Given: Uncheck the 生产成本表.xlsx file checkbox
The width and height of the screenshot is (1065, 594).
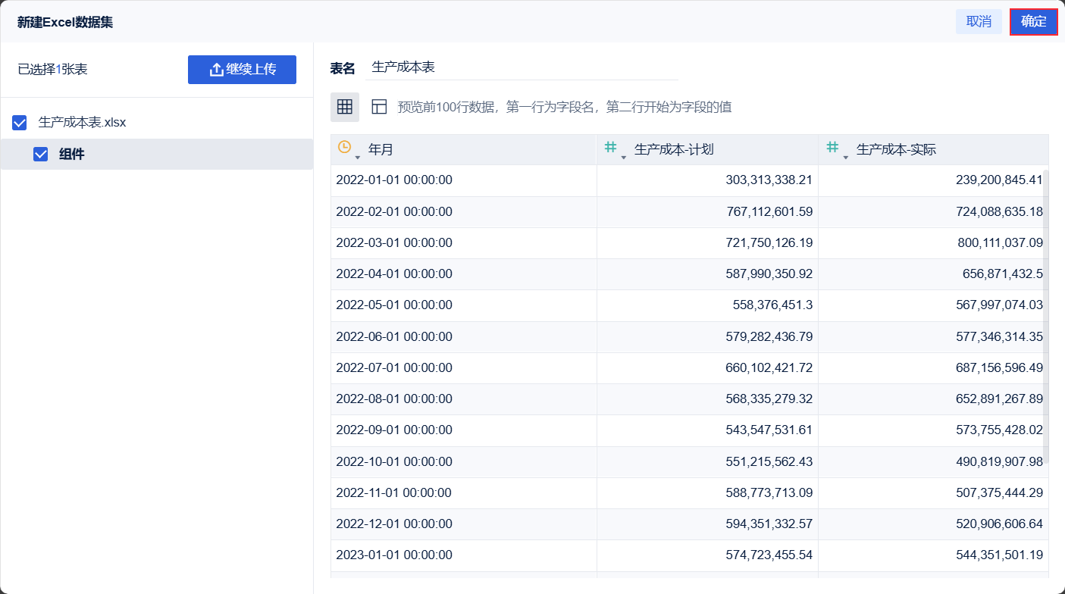Looking at the screenshot, I should click(20, 123).
